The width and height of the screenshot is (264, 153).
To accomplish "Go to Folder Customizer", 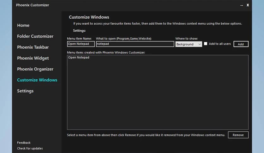I will [x=35, y=36].
